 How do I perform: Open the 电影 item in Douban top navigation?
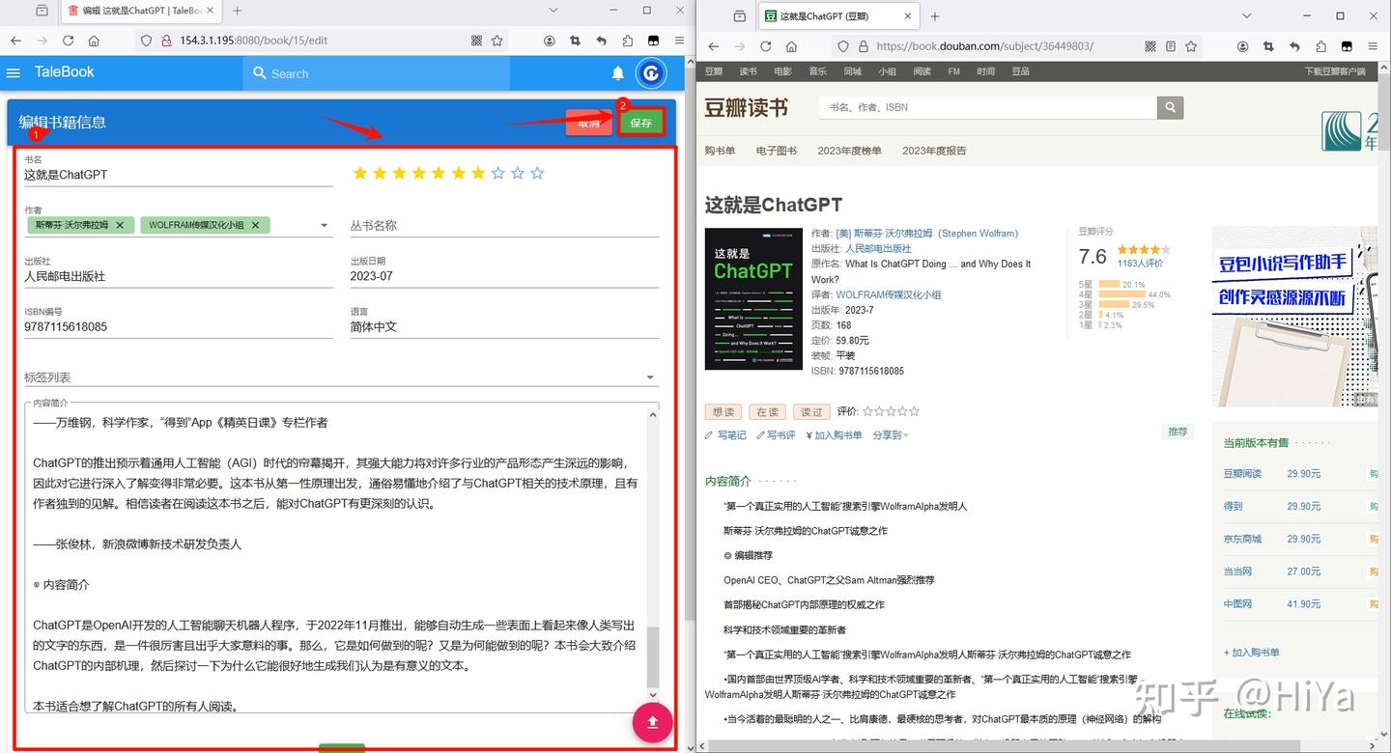(x=782, y=71)
